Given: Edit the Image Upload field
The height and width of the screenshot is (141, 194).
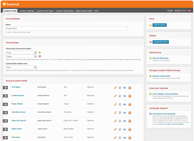Looking at the screenshot, I should click(115, 104).
